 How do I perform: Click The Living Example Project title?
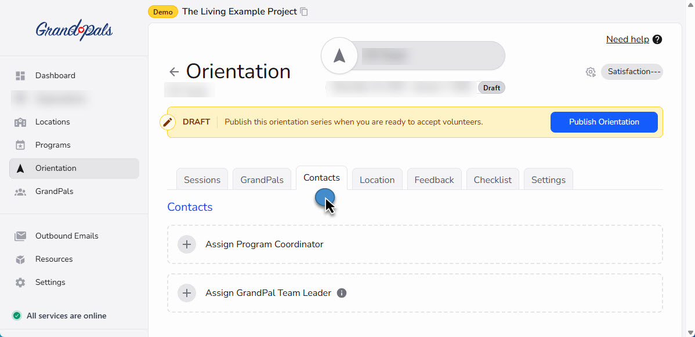coord(240,12)
